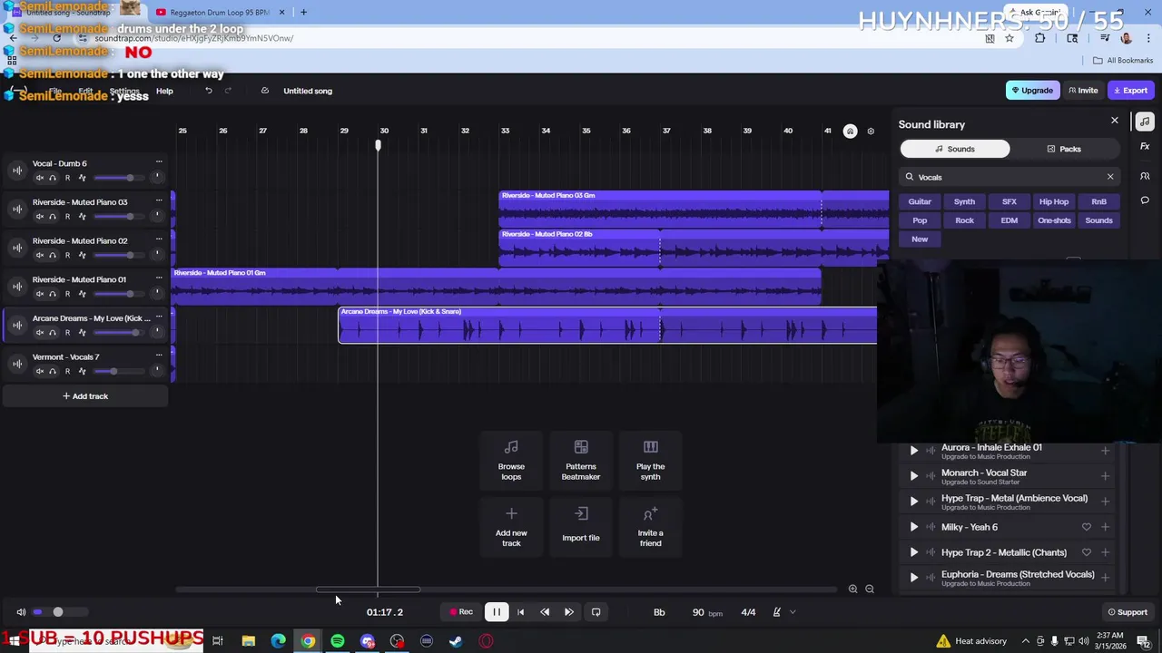Switch to the Sounds tab
Screen dimensions: 1162x653
(x=955, y=149)
